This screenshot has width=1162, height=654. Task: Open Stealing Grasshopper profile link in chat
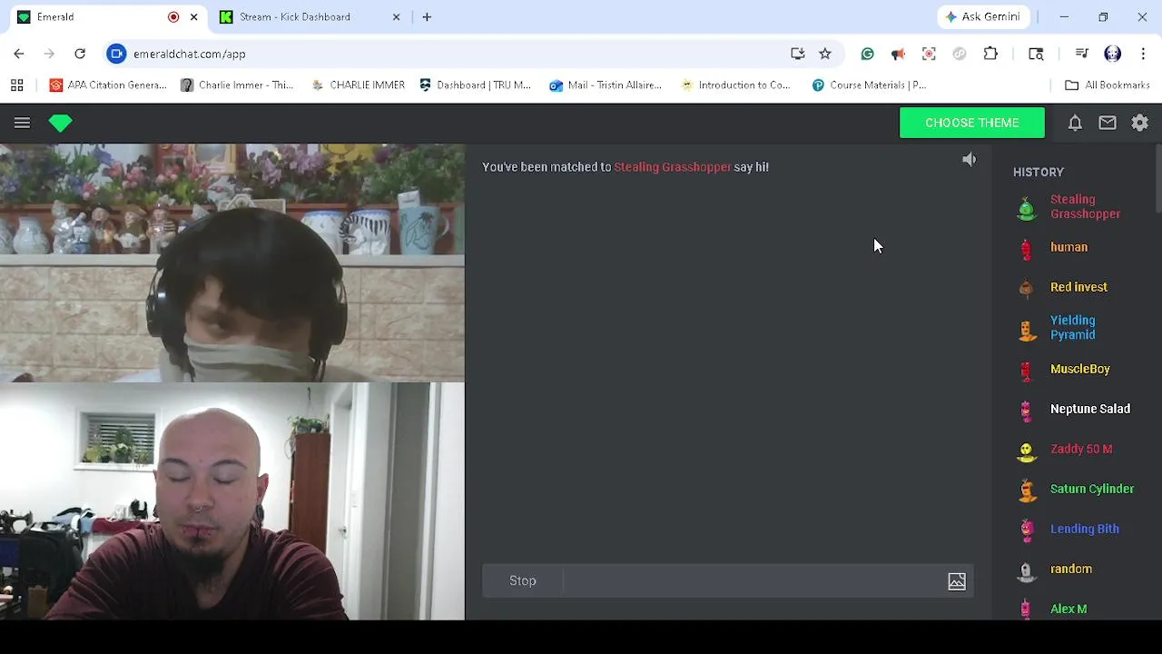pyautogui.click(x=673, y=167)
